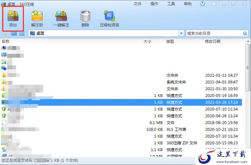Click the date 2020-10-15 09:23
The height and width of the screenshot is (165, 251).
click(x=222, y=143)
